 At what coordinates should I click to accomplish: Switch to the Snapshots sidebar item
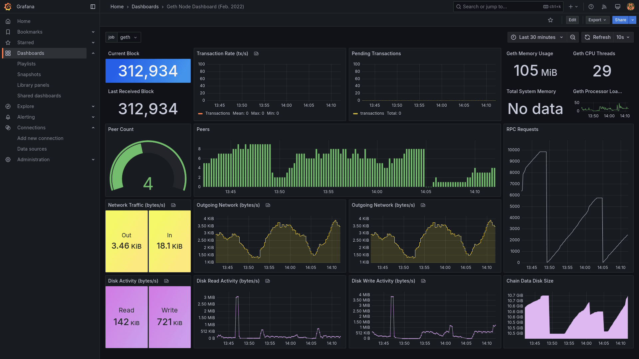tap(29, 74)
